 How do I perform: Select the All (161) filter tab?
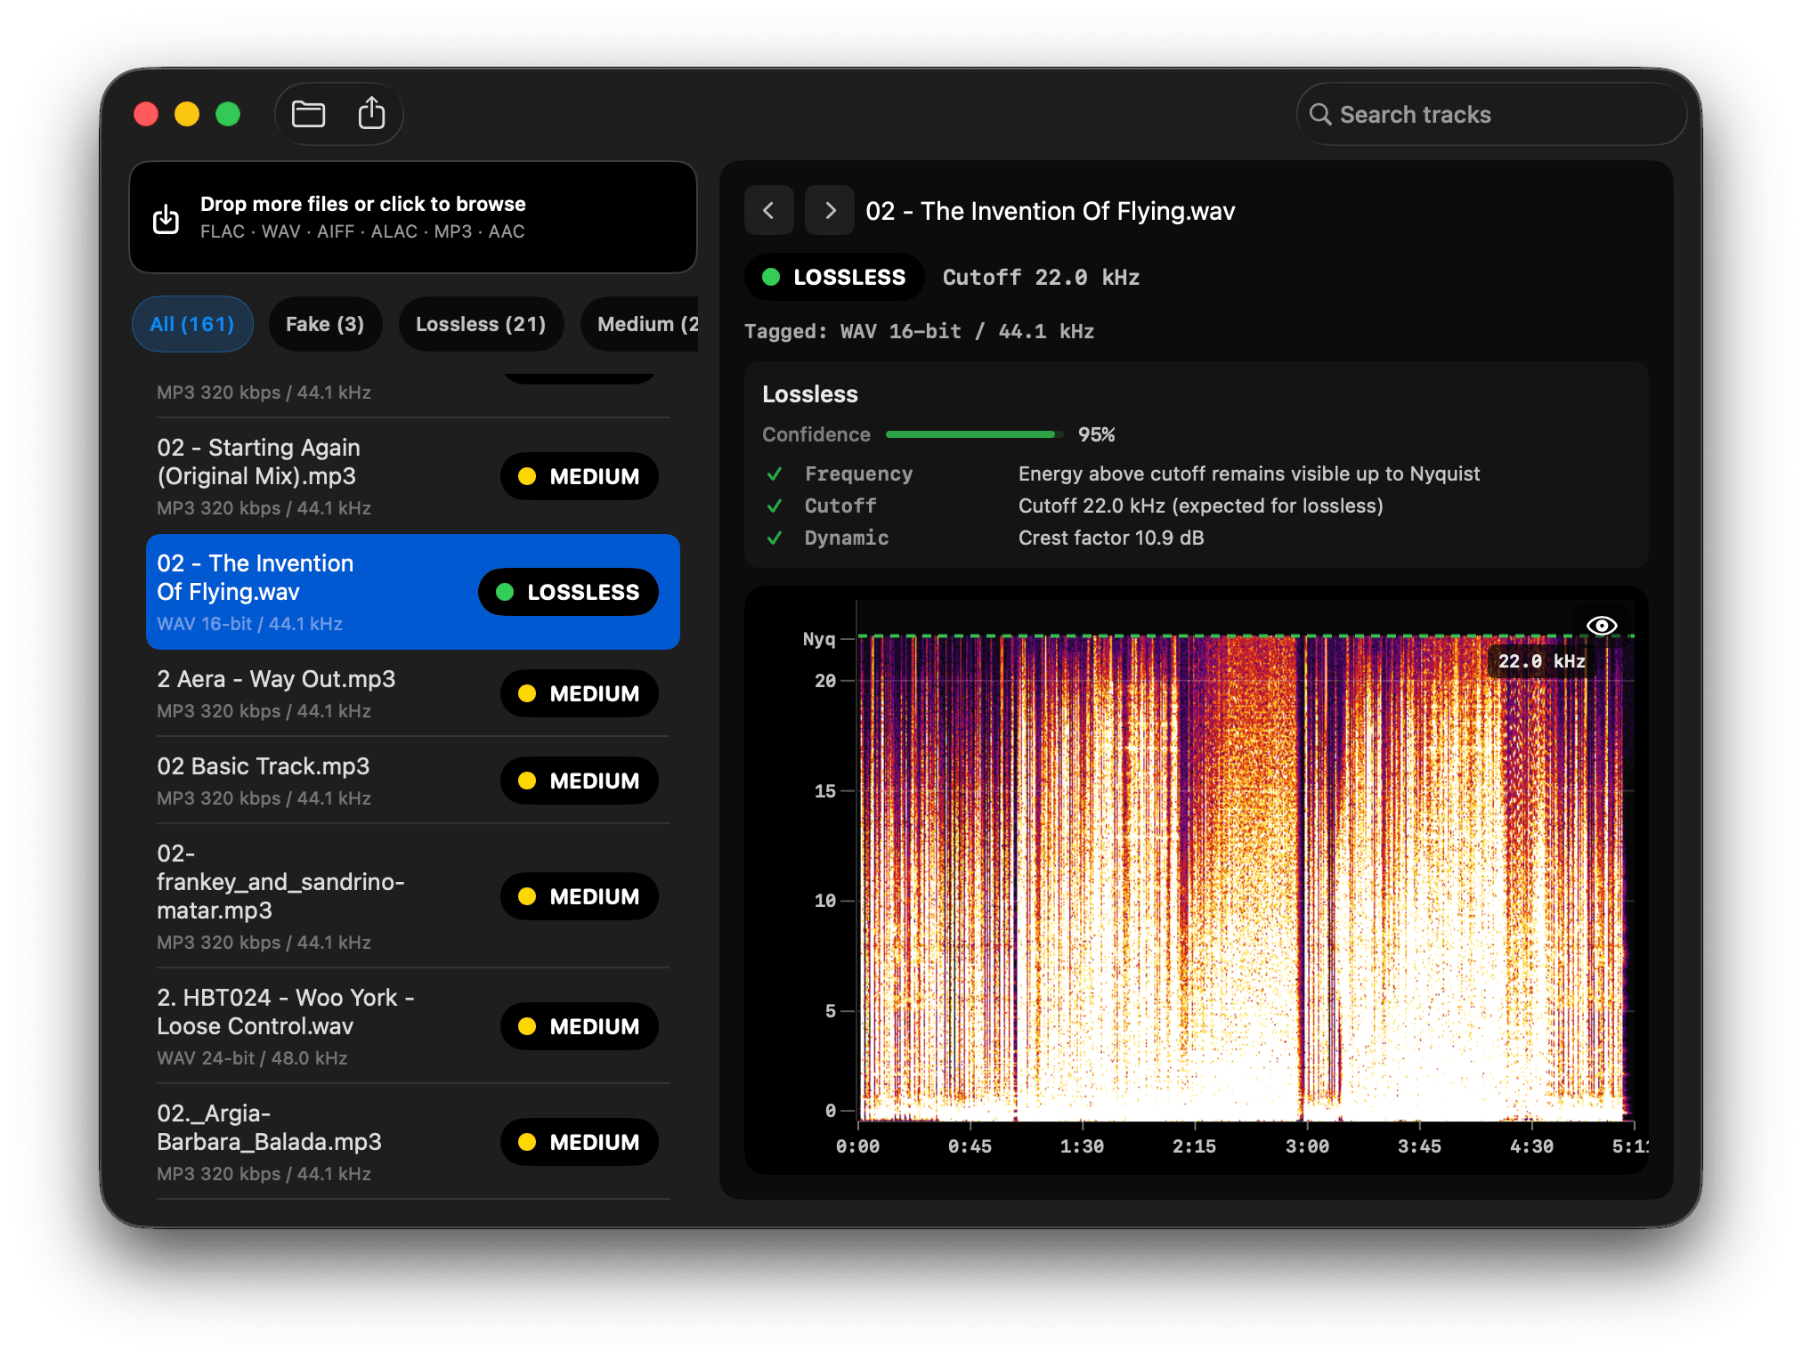pos(192,324)
